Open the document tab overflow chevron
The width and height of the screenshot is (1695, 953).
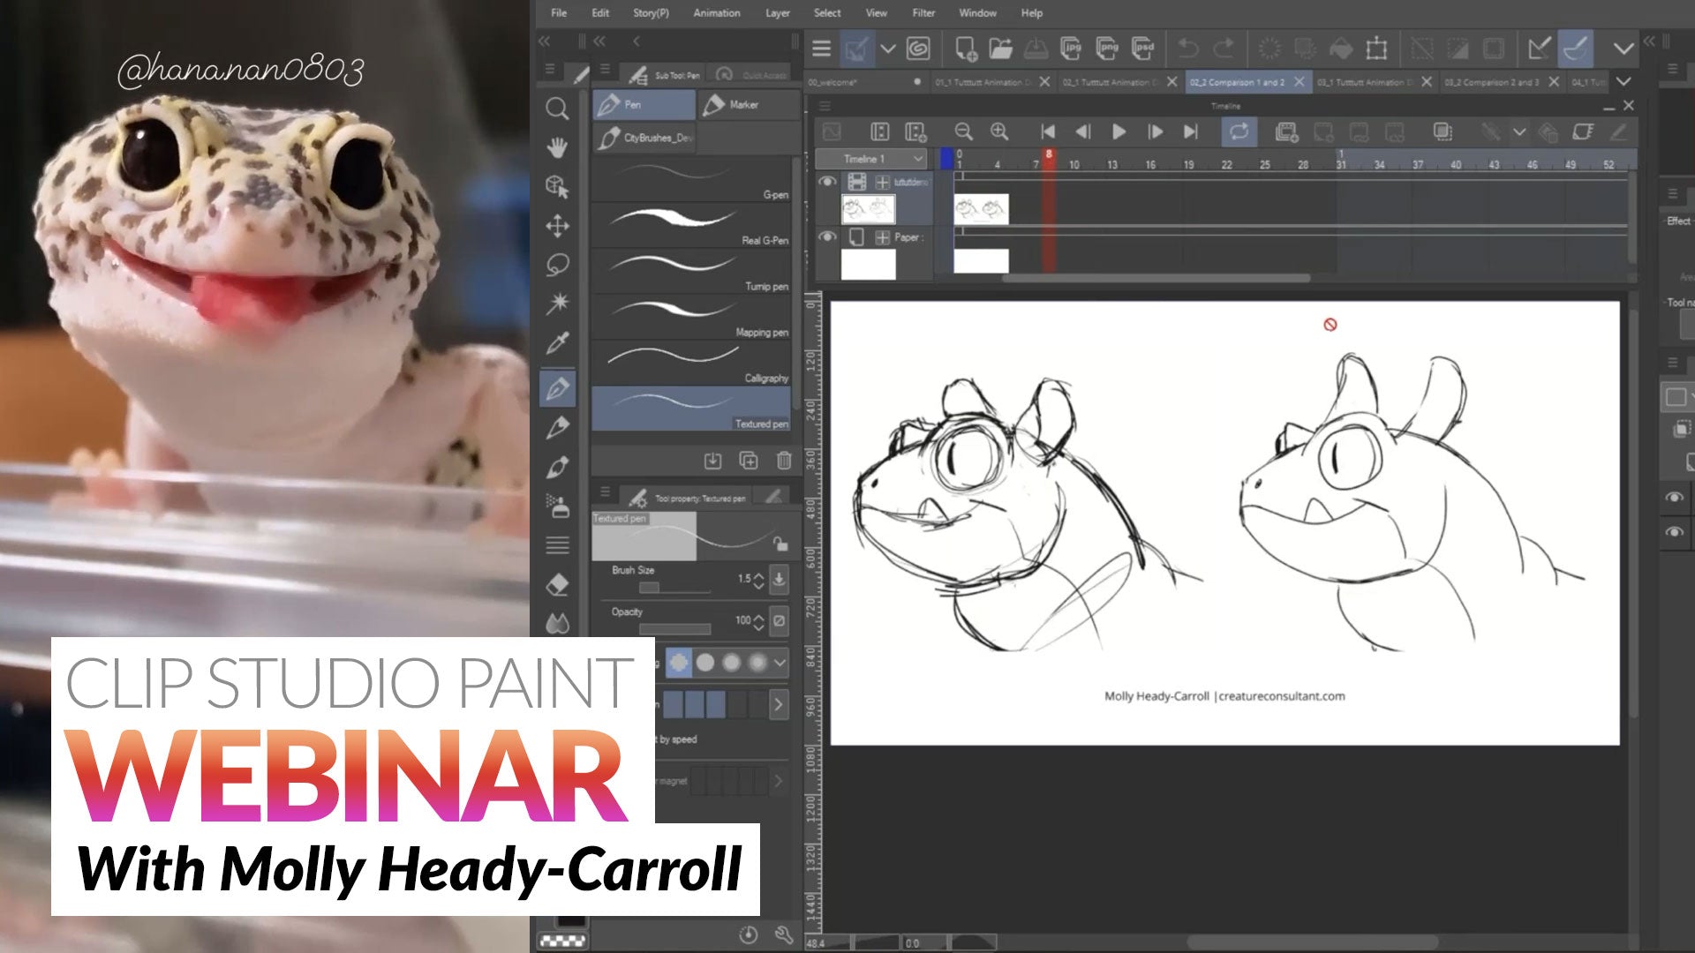(1623, 81)
